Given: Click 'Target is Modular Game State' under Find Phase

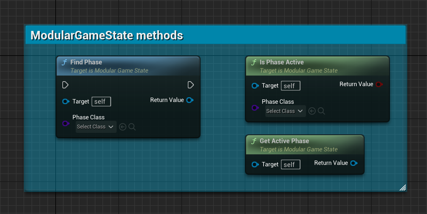Looking at the screenshot, I should coord(109,71).
